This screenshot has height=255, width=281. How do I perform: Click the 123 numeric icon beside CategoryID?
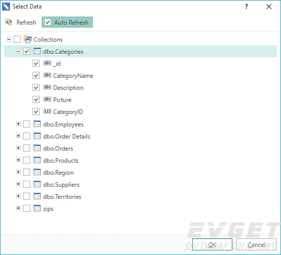point(47,111)
